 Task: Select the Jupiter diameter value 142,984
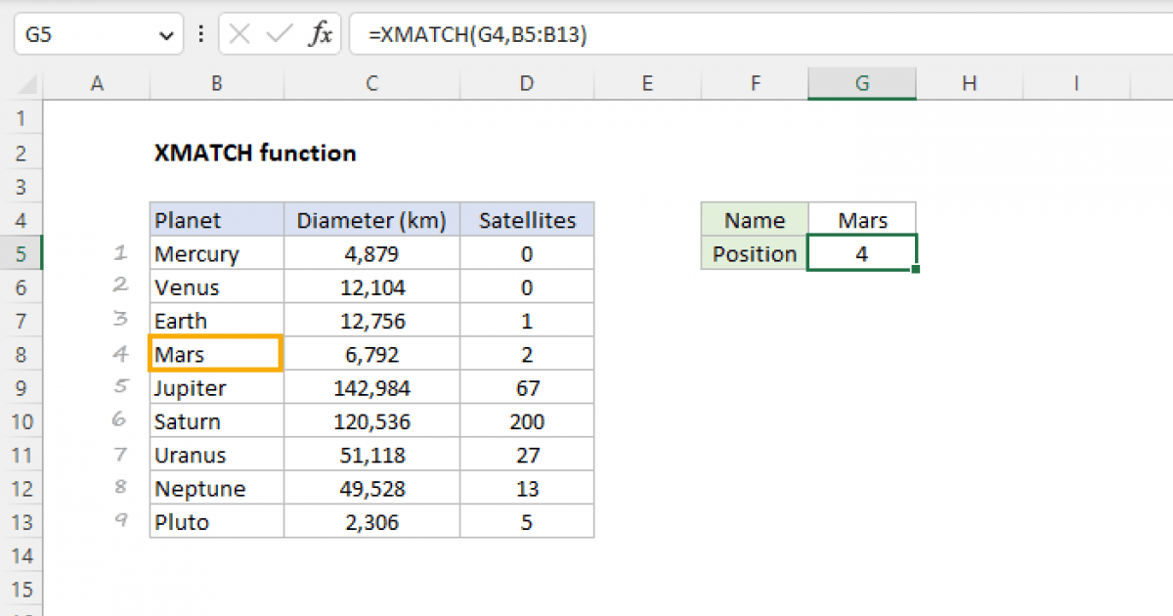point(371,387)
